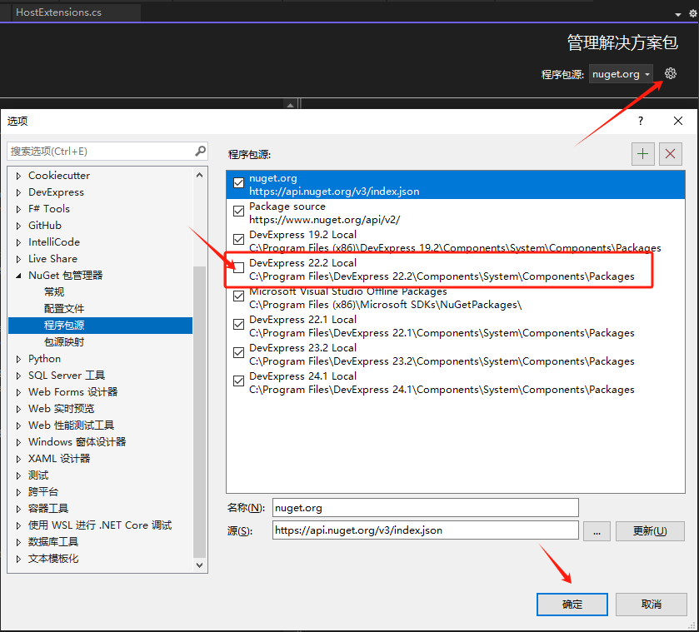Select Web 性能测试工具 tree item
The image size is (699, 632).
[x=71, y=425]
